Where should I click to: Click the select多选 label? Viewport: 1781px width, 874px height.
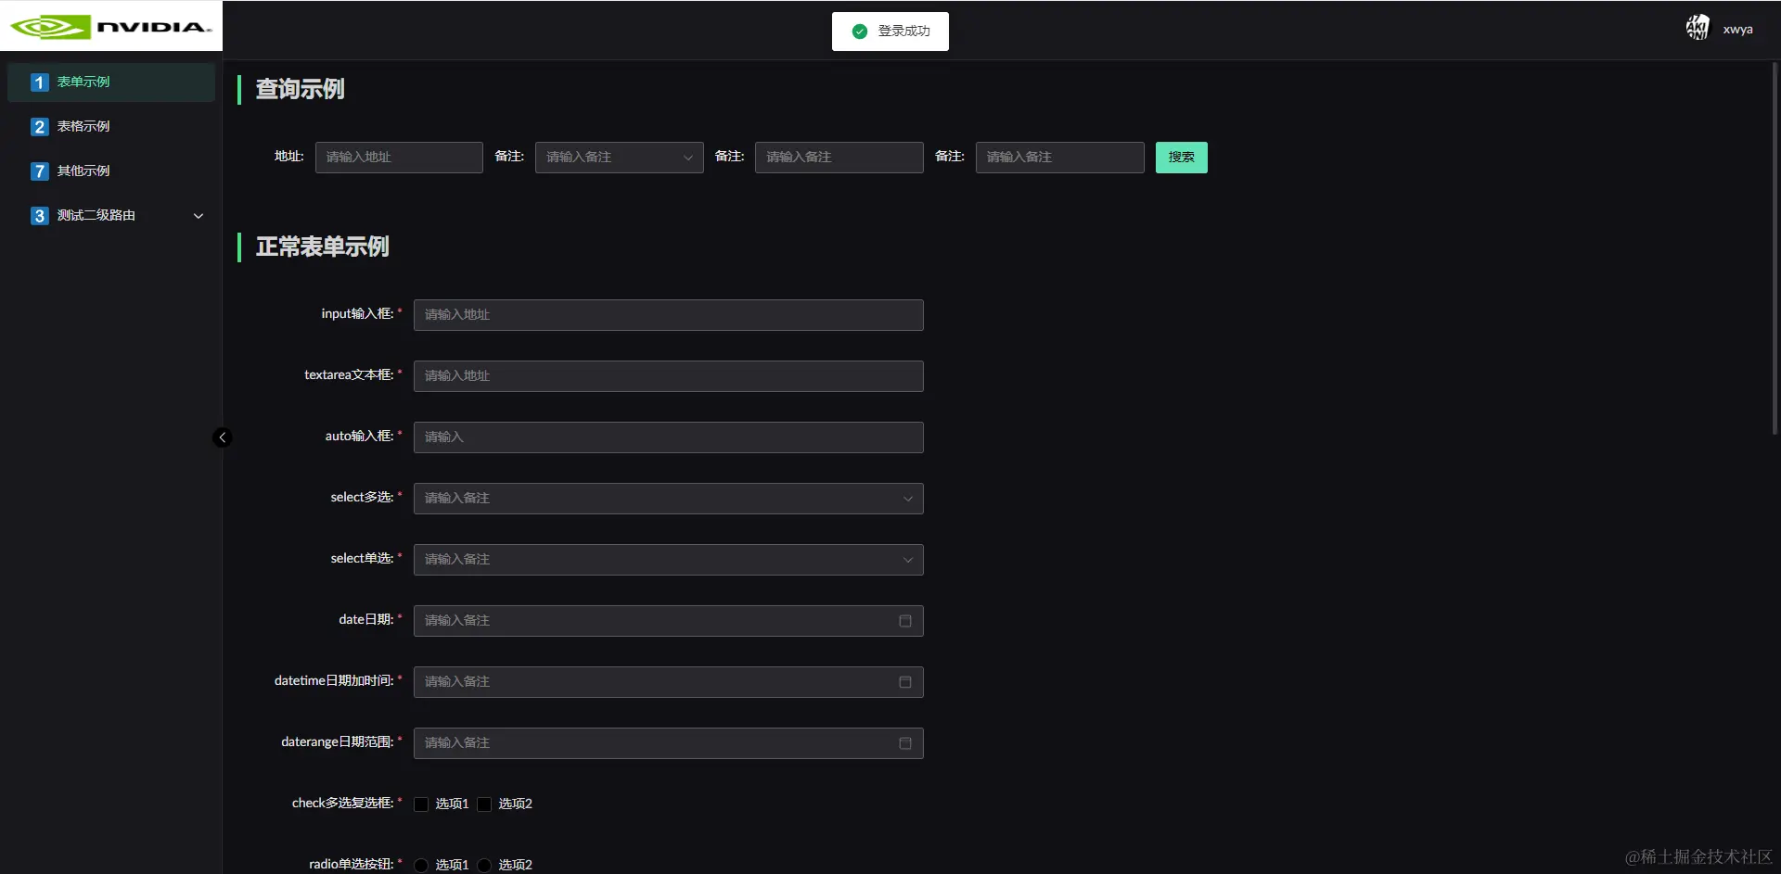pos(362,498)
